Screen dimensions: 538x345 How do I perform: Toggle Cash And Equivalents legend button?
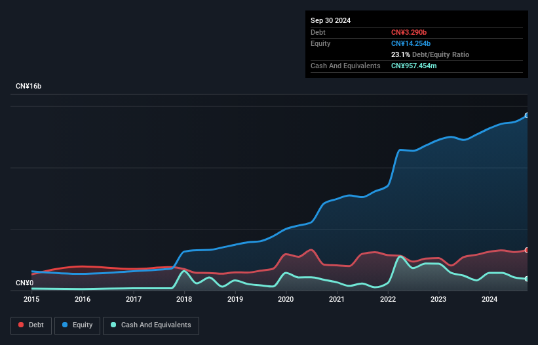151,325
